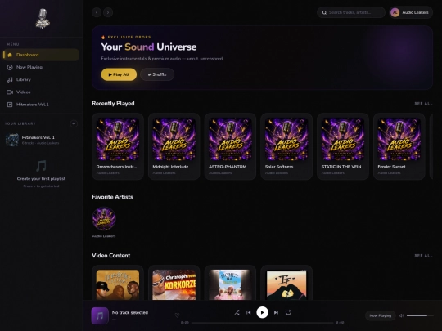This screenshot has height=331, width=442.
Task: Click the Hitmakers Vol.1 playlist icon
Action: click(10, 105)
